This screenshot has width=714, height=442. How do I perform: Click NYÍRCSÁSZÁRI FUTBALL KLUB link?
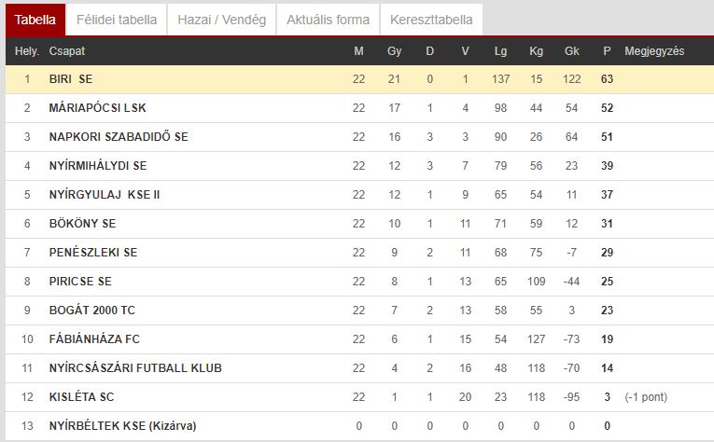coord(135,368)
